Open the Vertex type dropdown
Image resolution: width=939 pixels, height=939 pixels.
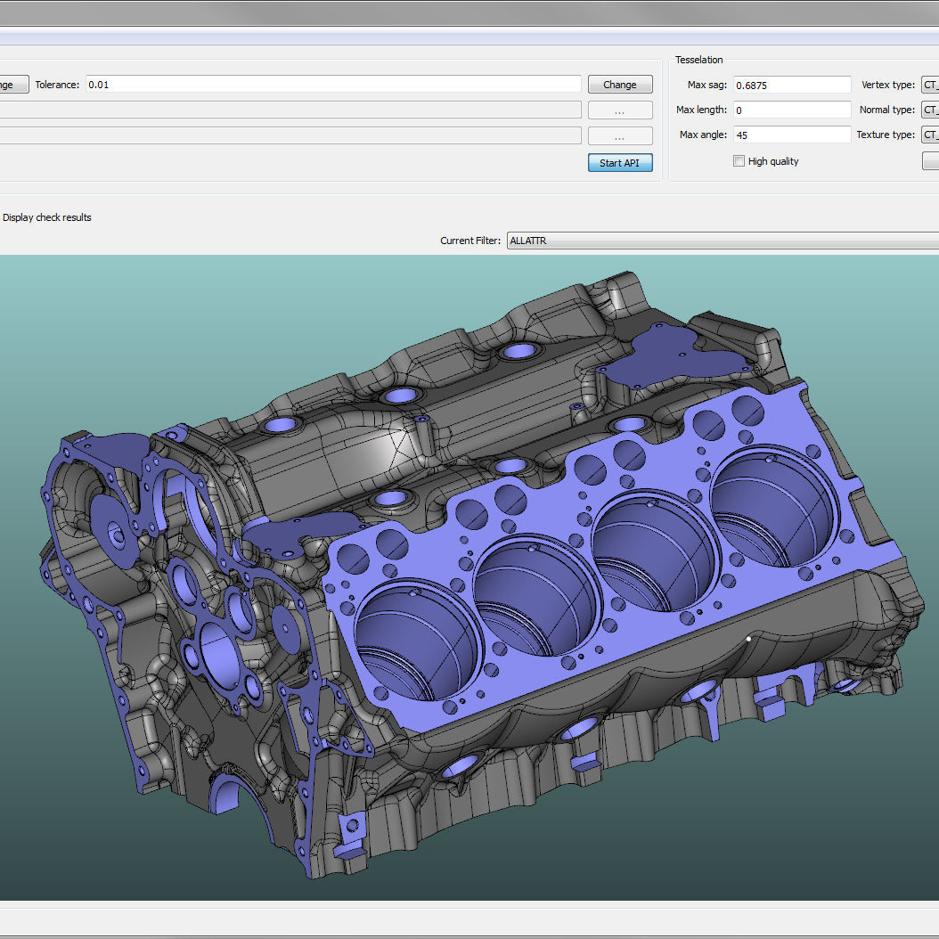[931, 85]
